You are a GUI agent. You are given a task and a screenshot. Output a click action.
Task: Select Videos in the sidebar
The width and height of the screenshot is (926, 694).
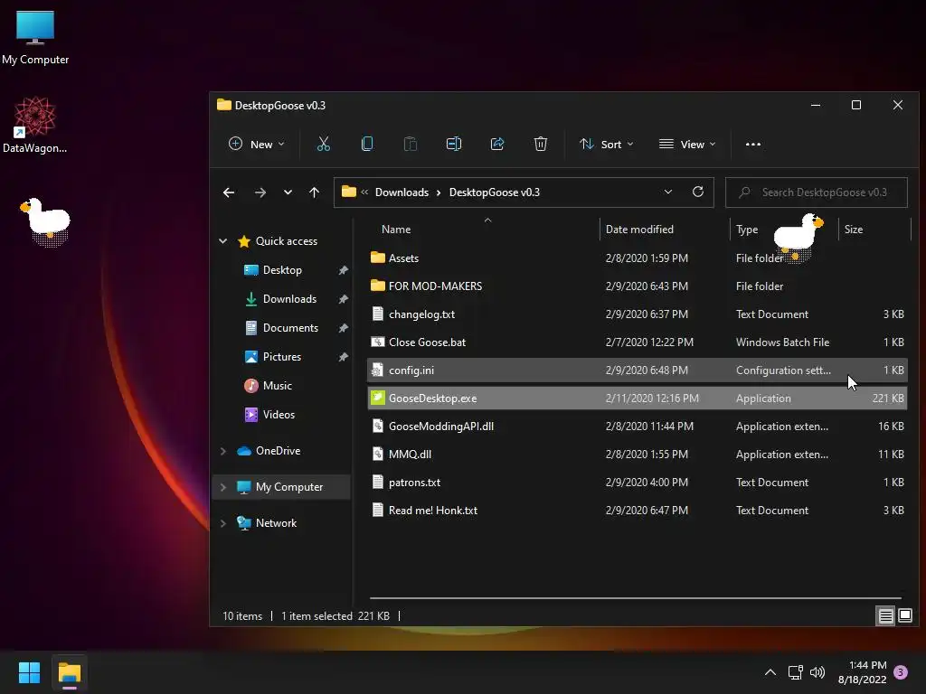[x=279, y=414]
